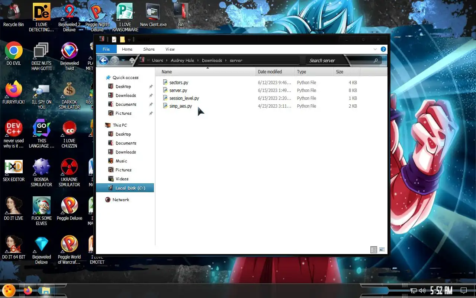
Task: Go up one folder level
Action: [132, 60]
